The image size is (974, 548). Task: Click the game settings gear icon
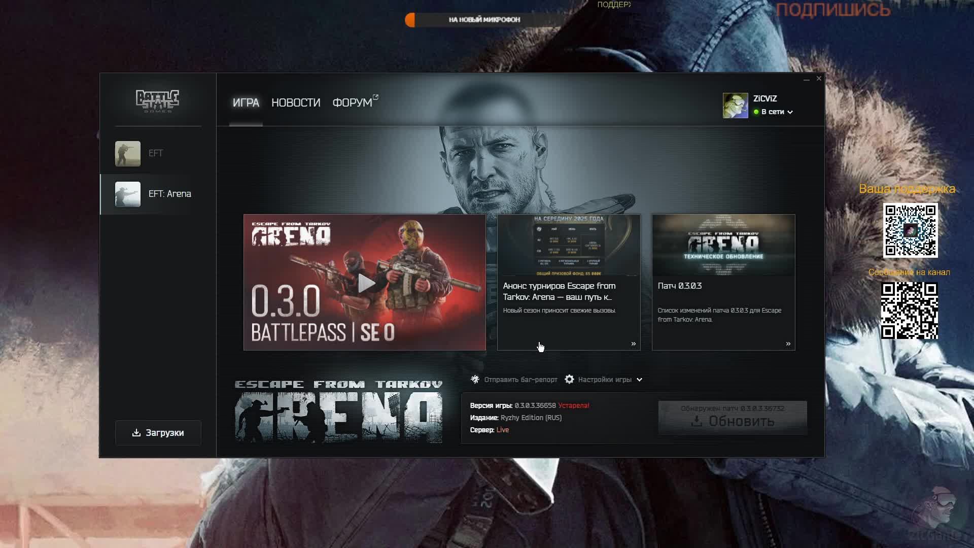pos(569,380)
